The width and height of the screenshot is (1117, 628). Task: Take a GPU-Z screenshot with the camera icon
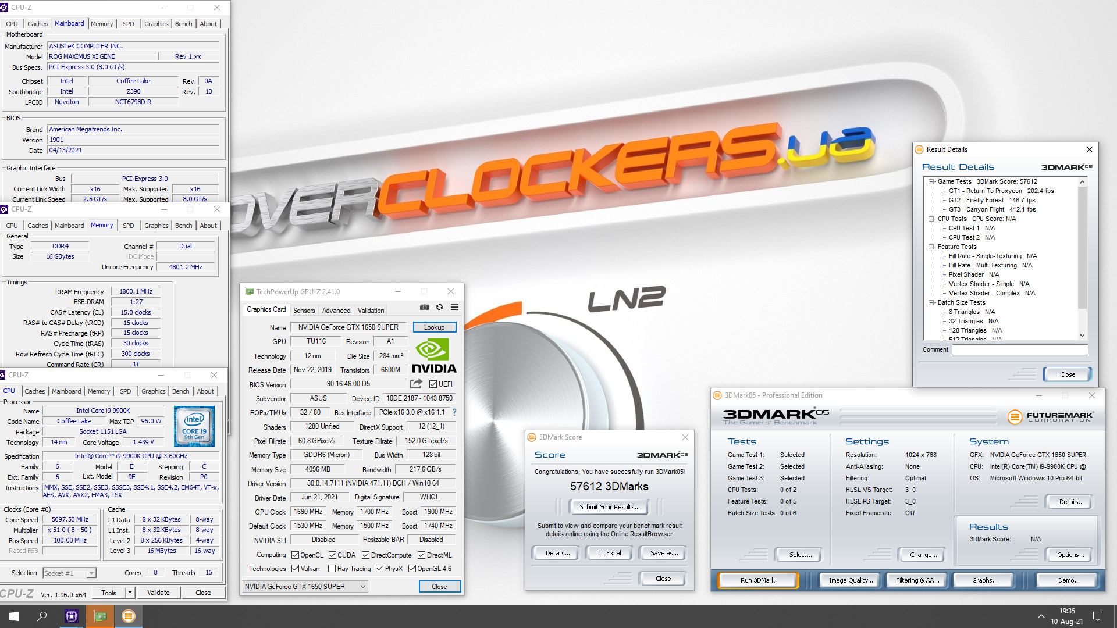click(x=425, y=307)
